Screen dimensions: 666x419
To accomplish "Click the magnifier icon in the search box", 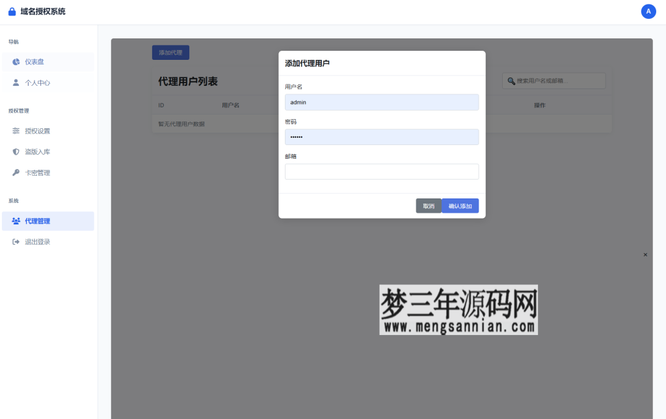I will [x=511, y=81].
